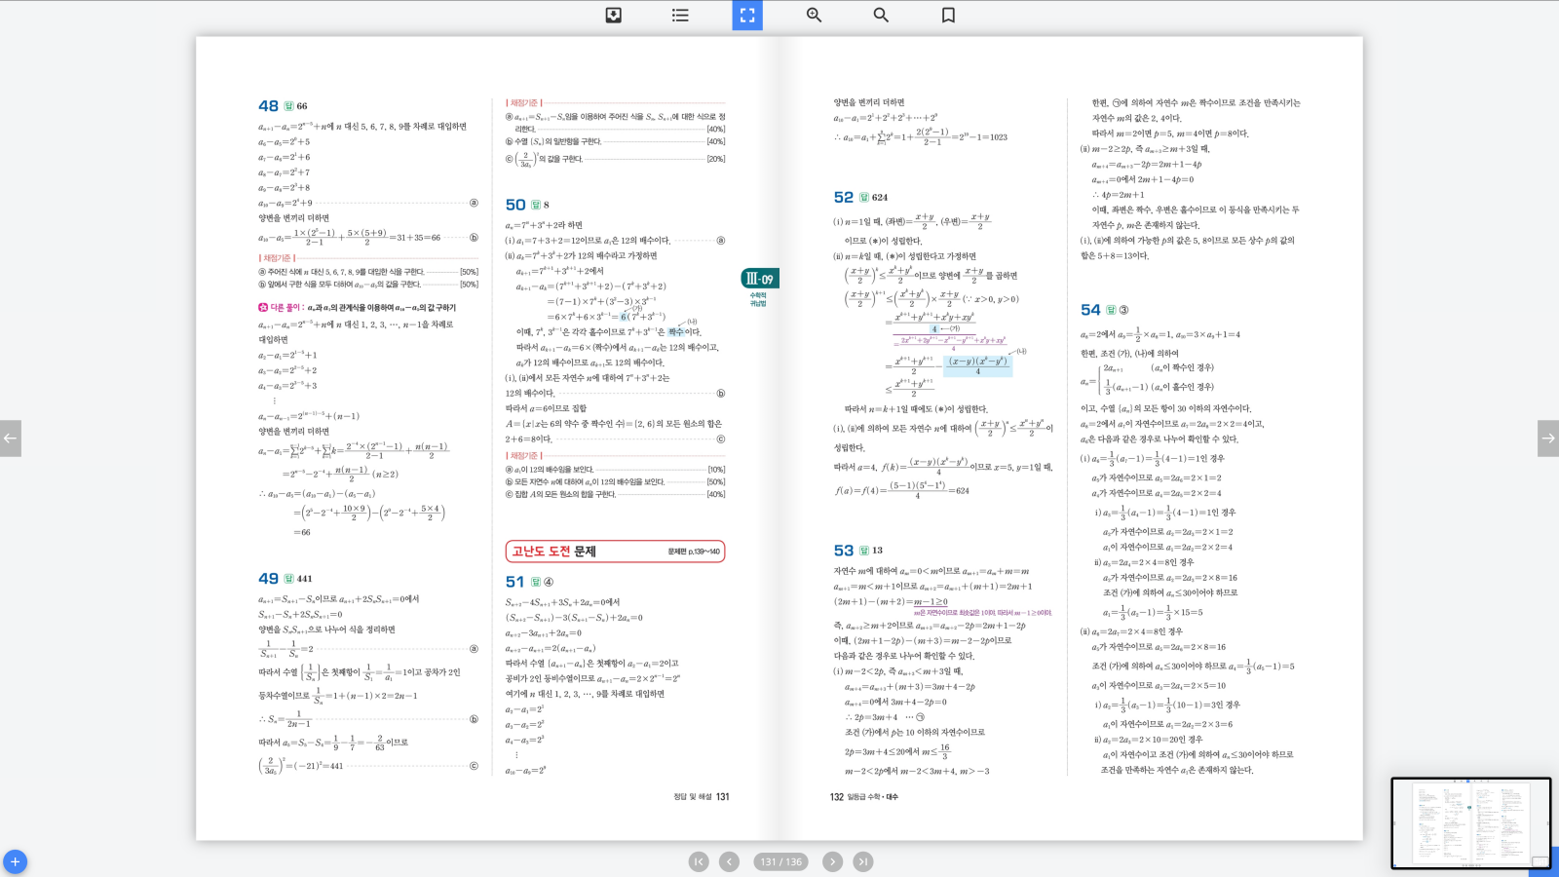Go to the previous page button
Image resolution: width=1559 pixels, height=877 pixels.
point(729,861)
